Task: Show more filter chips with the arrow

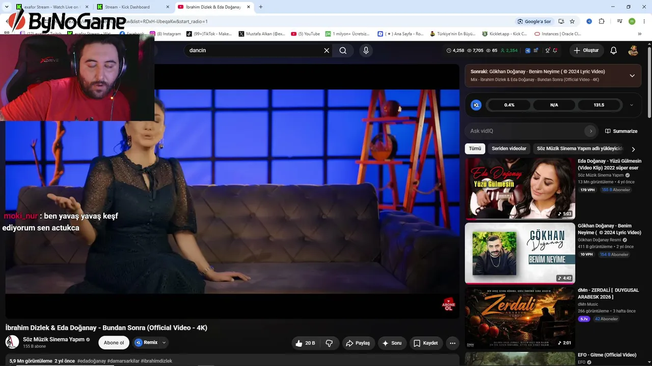Action: click(x=633, y=149)
